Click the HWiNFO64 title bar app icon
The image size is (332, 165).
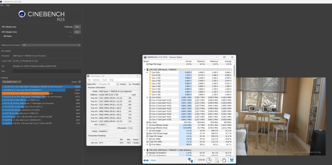pos(145,57)
